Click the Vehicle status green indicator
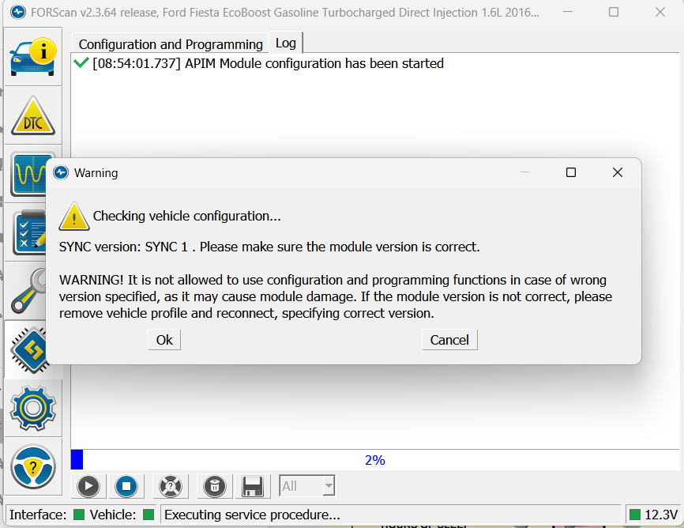 click(x=148, y=515)
